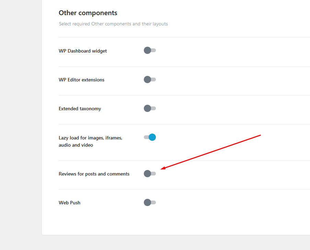Select the Extended taxonomy label text
Screen dimensions: 310x250
coord(80,109)
